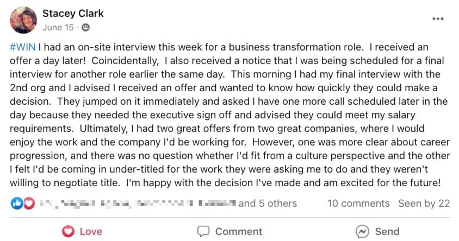This screenshot has width=459, height=241.
Task: Toggle the Love reaction label
Action: pos(91,231)
